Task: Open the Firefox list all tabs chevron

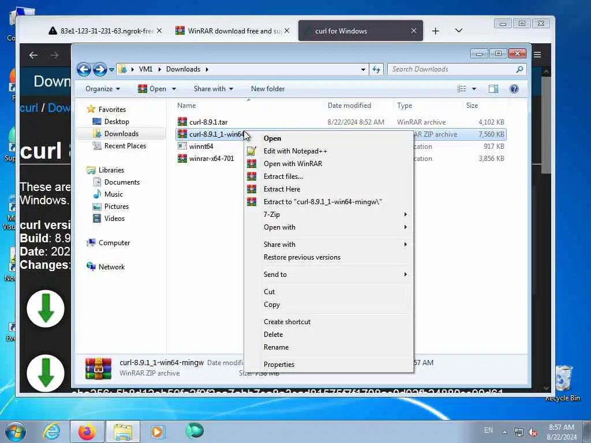Action: click(x=459, y=31)
